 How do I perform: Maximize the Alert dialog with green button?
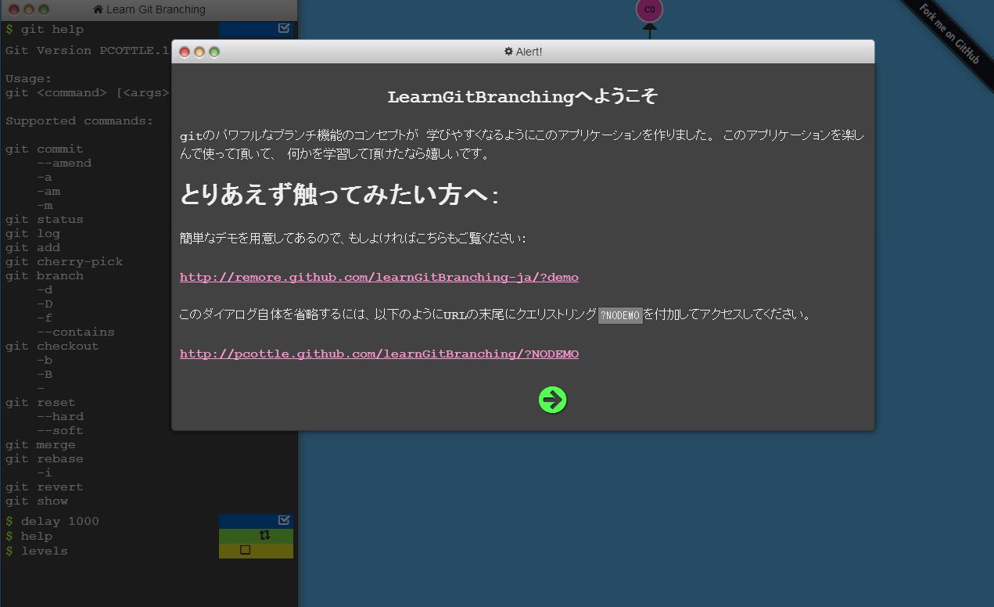point(214,52)
